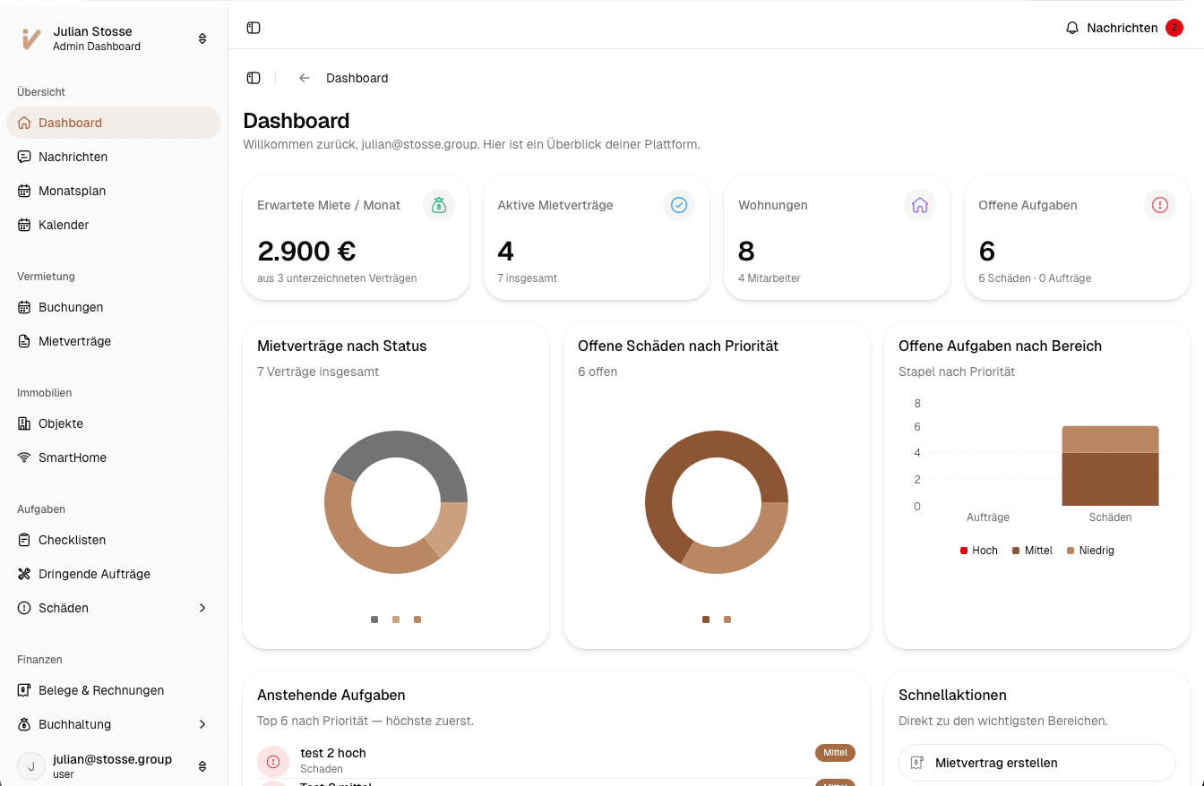Click red alert icon of test 2 hoch
Image resolution: width=1204 pixels, height=786 pixels.
coord(273,761)
